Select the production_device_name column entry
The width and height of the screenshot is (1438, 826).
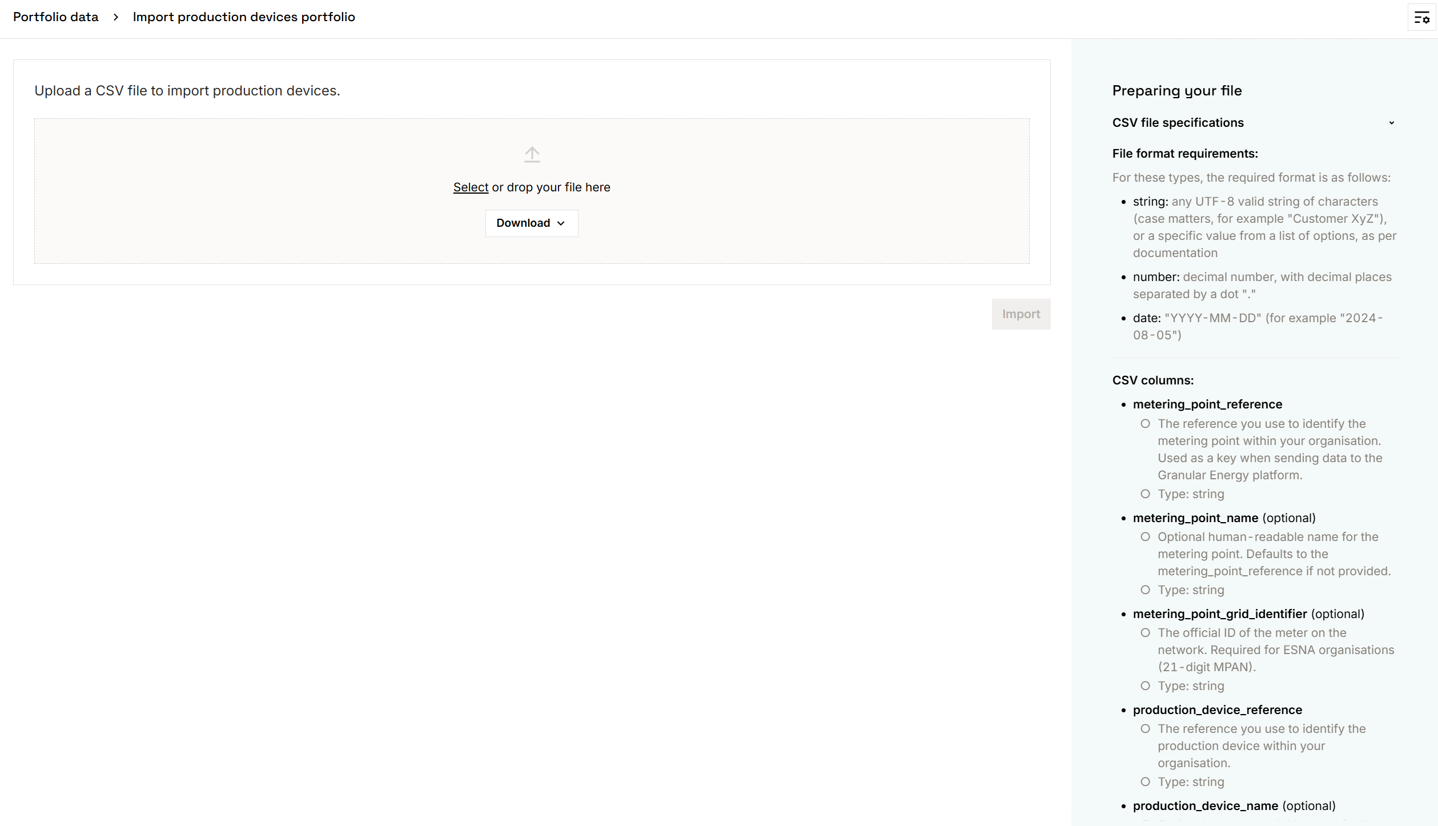(1205, 806)
